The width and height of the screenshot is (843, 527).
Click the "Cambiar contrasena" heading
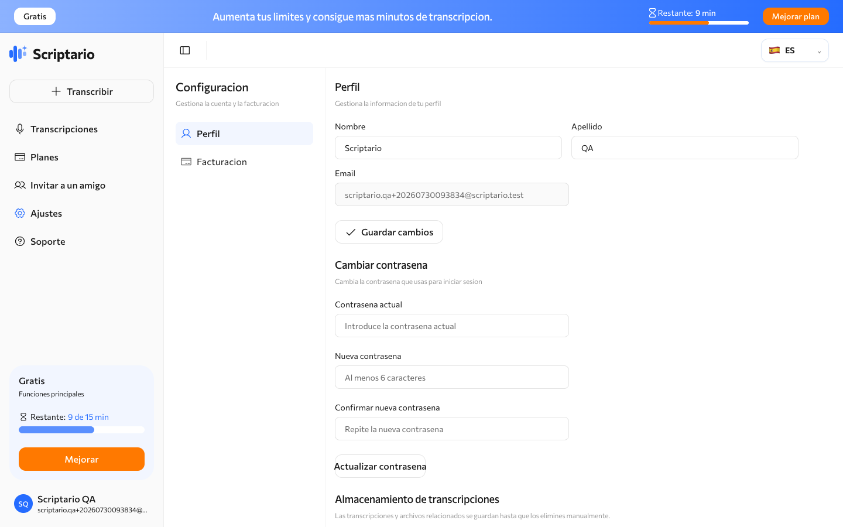[381, 265]
